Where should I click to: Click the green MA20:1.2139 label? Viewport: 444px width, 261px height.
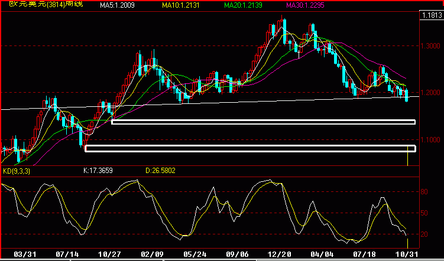coord(243,5)
